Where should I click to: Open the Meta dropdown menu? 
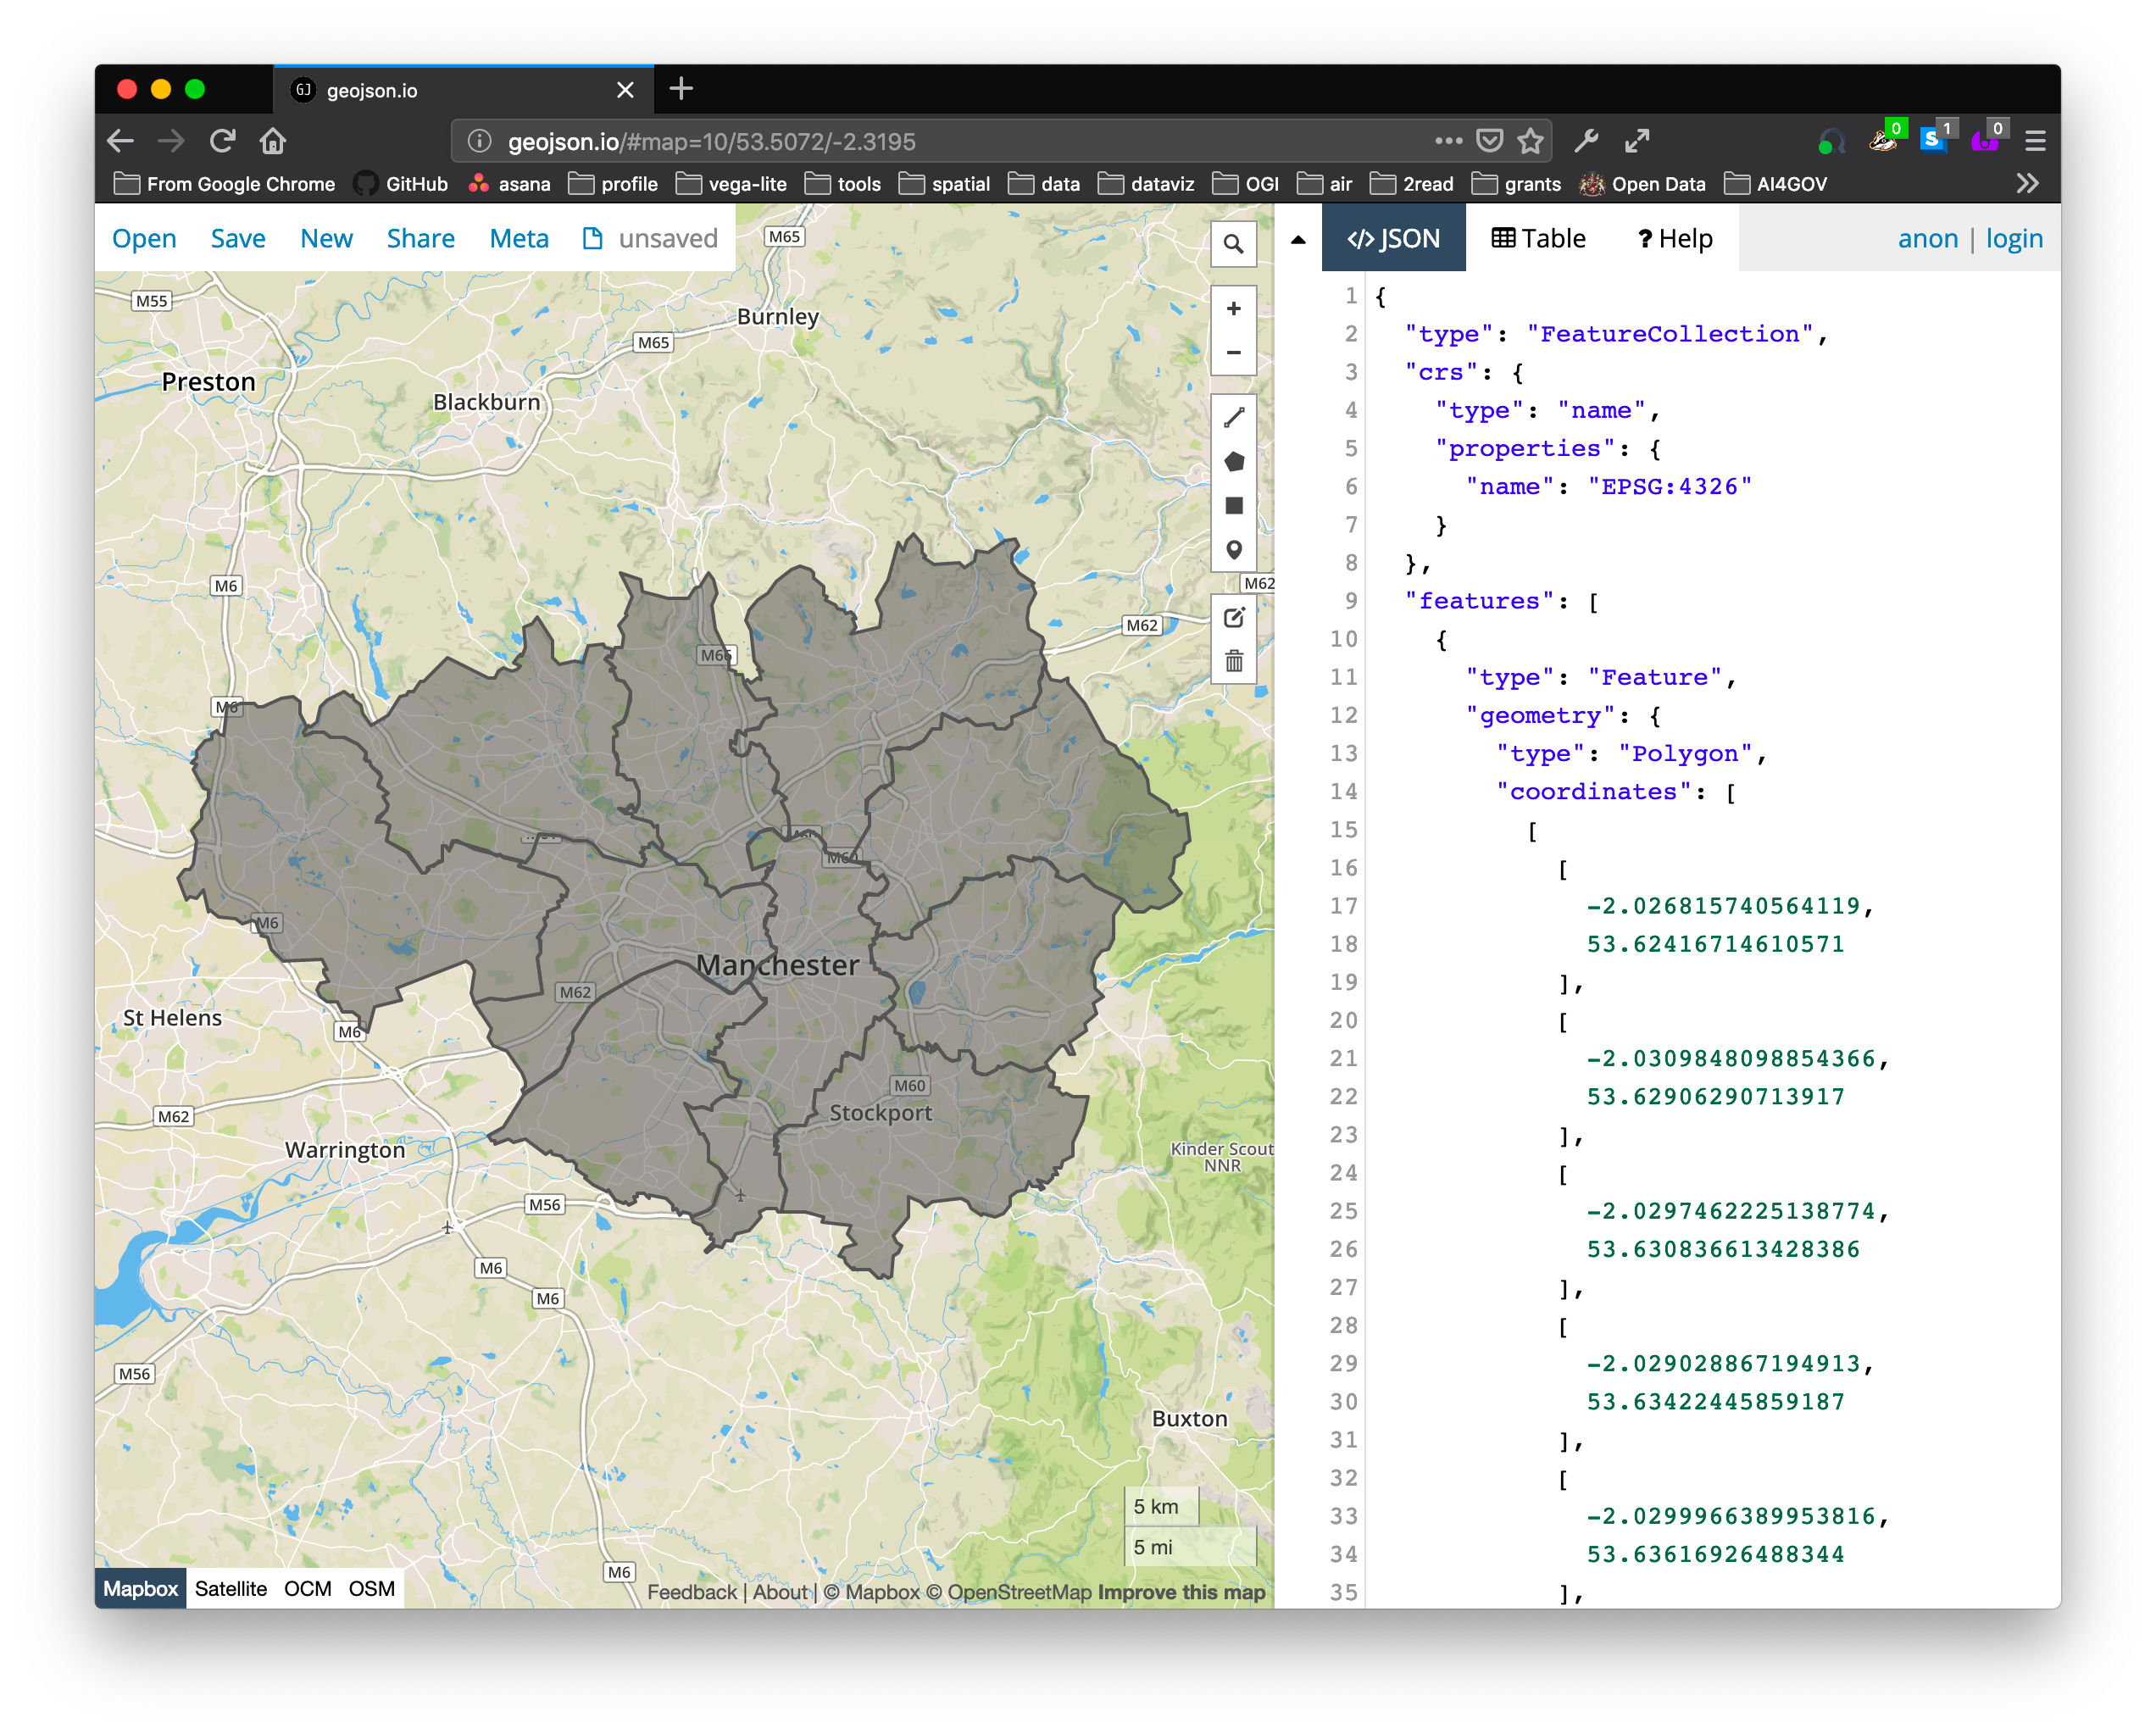519,238
